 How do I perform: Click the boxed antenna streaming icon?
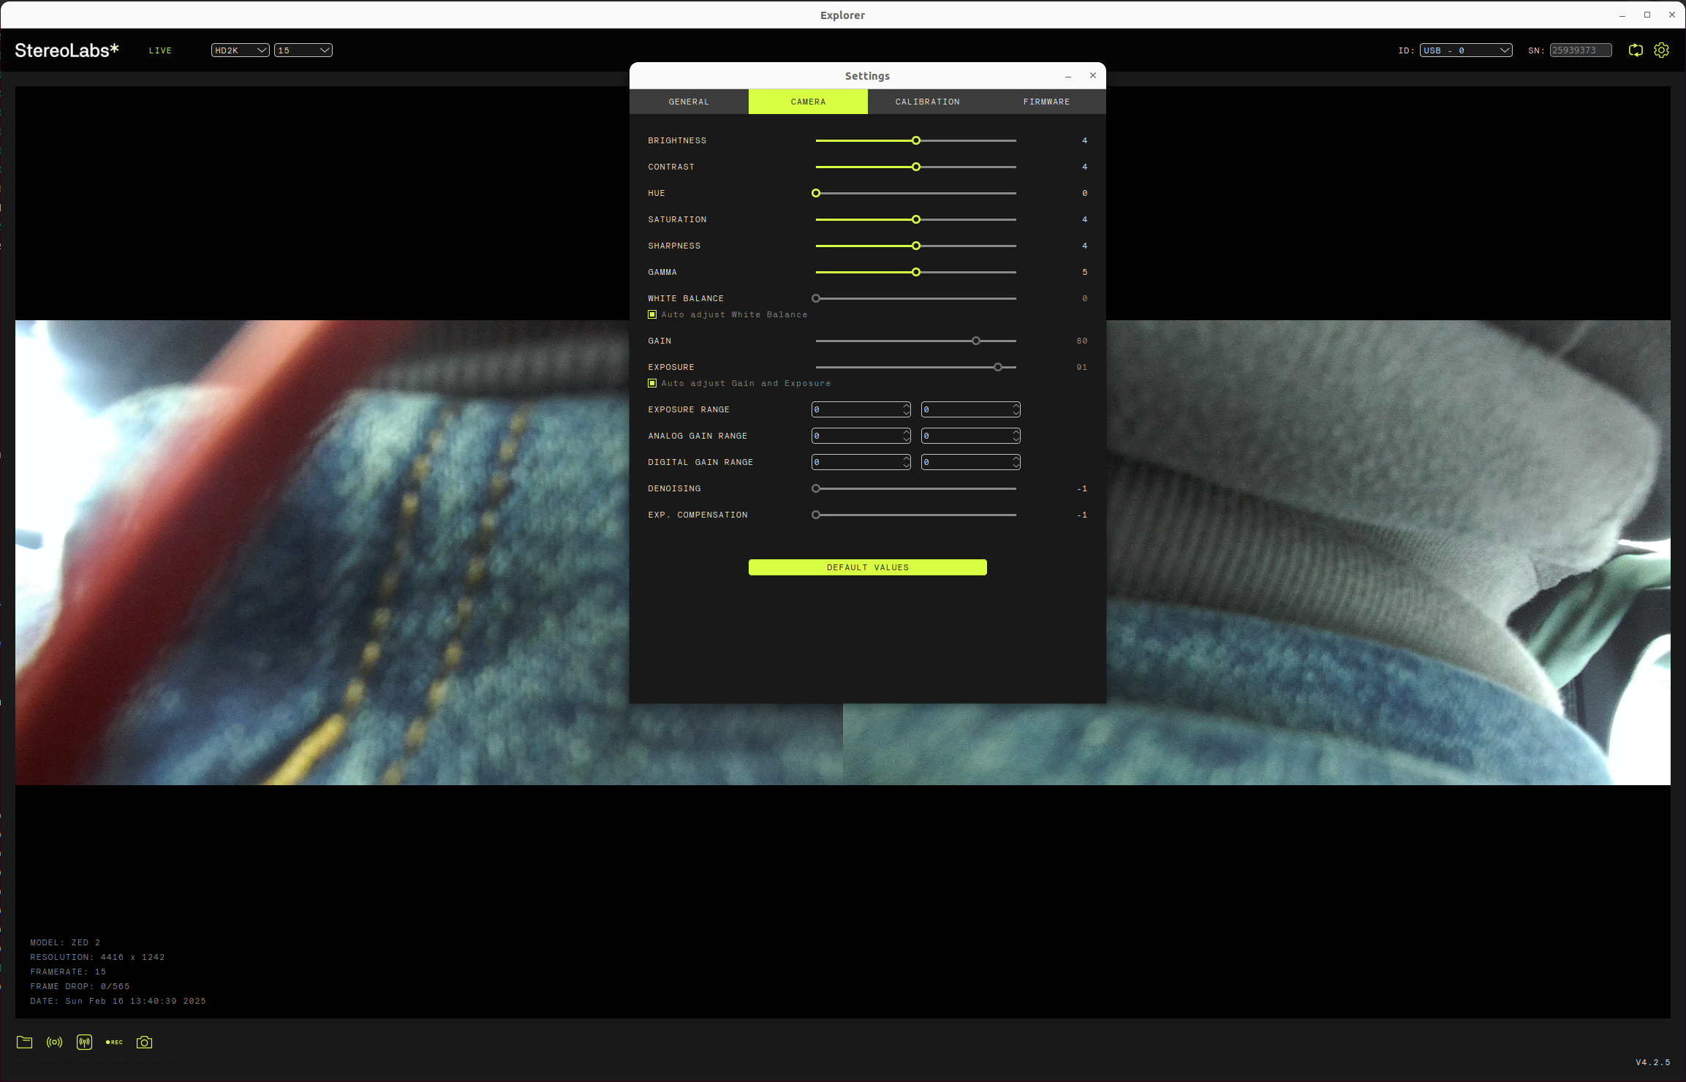(x=85, y=1042)
